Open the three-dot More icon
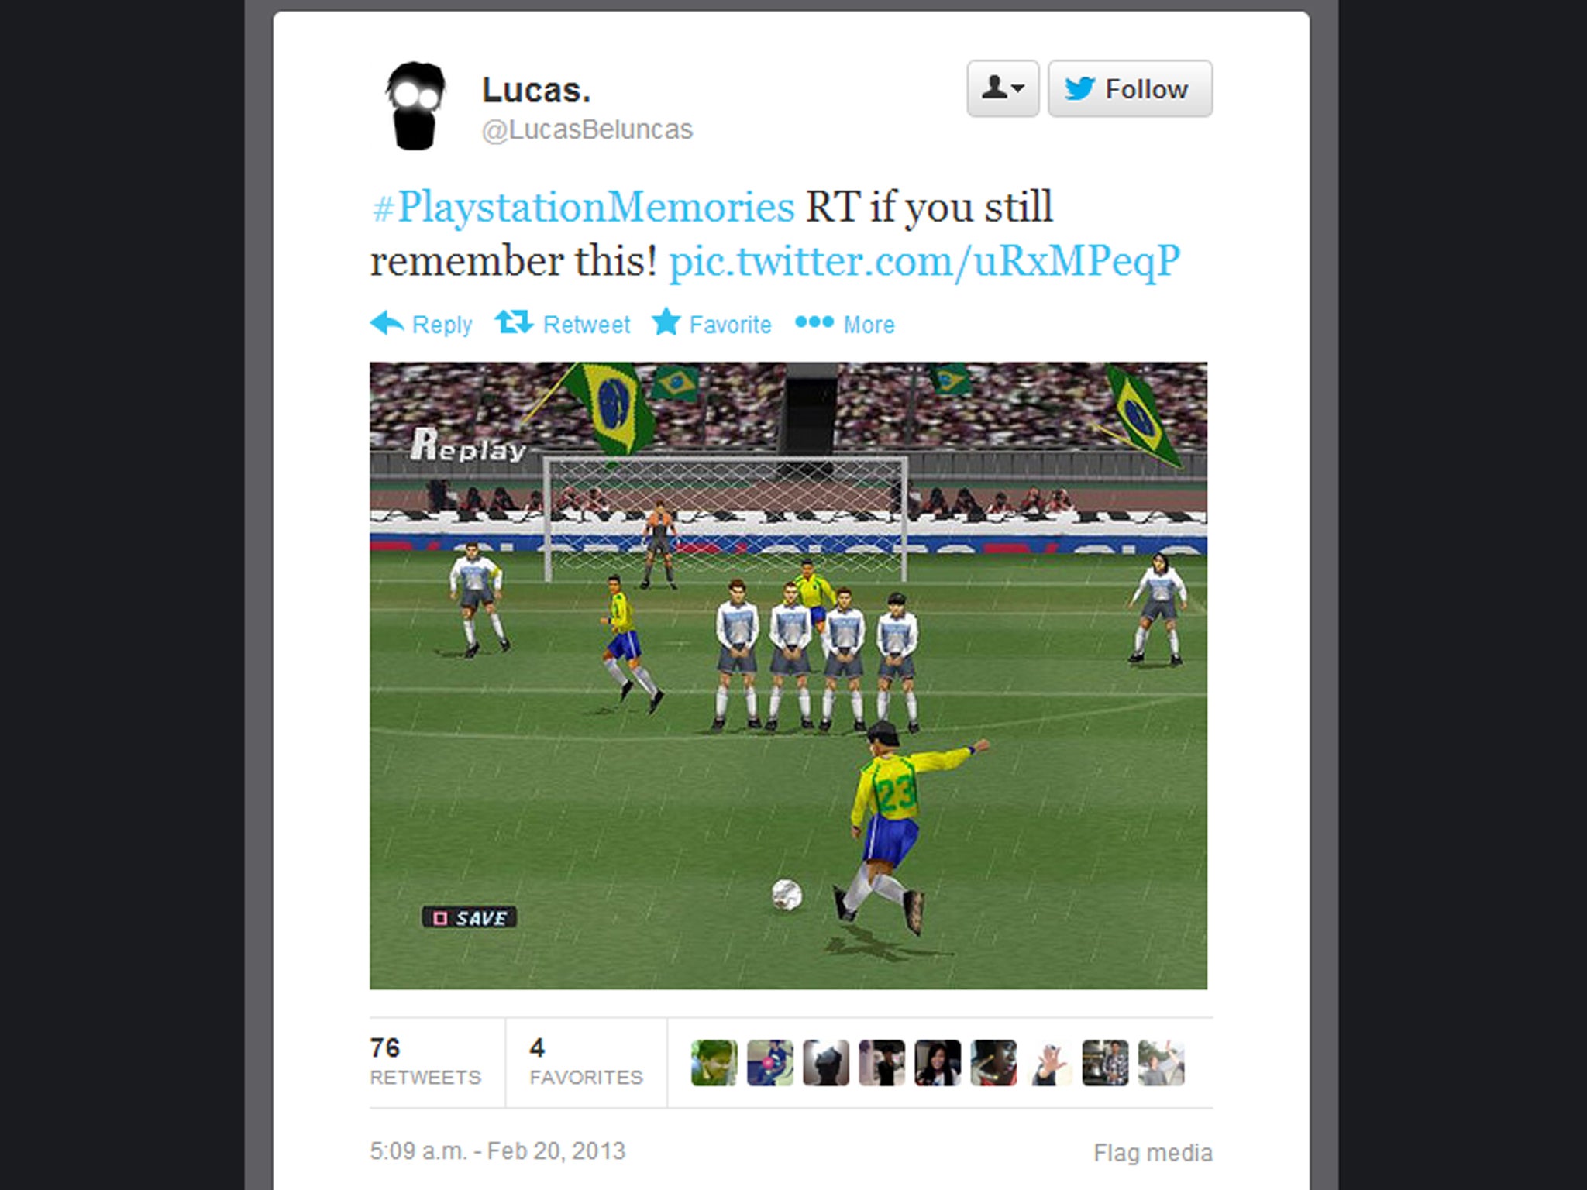1587x1190 pixels. [814, 322]
